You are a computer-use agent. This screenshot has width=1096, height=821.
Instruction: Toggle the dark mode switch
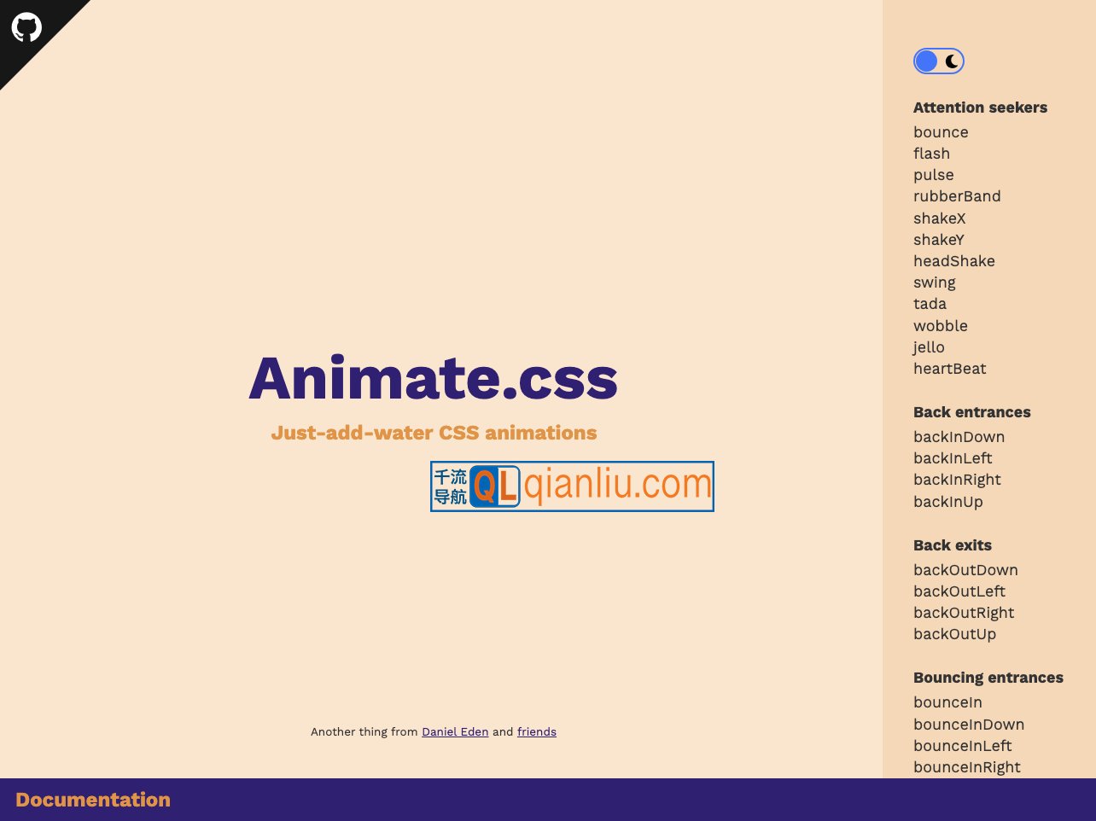938,61
